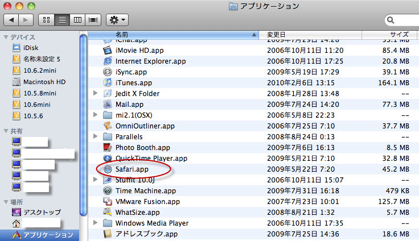Select the Photo Booth.app file name
419x241 pixels.
[x=143, y=148]
